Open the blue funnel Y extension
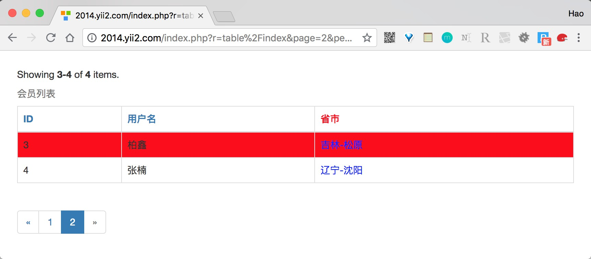 (x=409, y=38)
